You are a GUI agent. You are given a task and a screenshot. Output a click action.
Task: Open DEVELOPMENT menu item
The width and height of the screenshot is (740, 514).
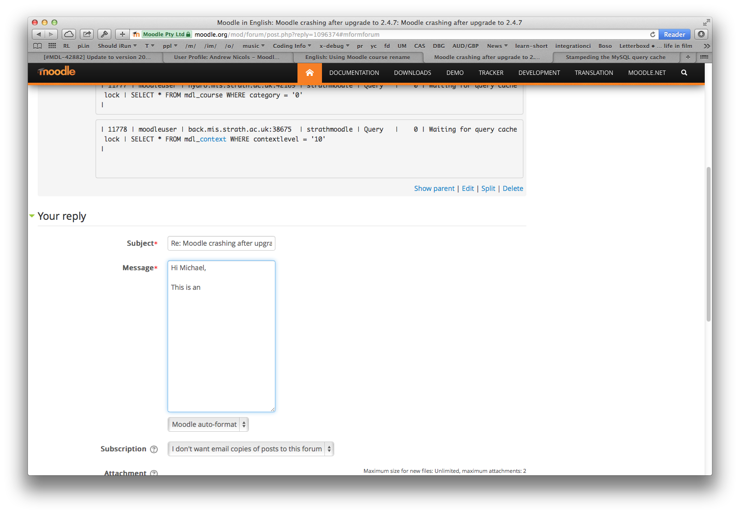[x=539, y=73]
